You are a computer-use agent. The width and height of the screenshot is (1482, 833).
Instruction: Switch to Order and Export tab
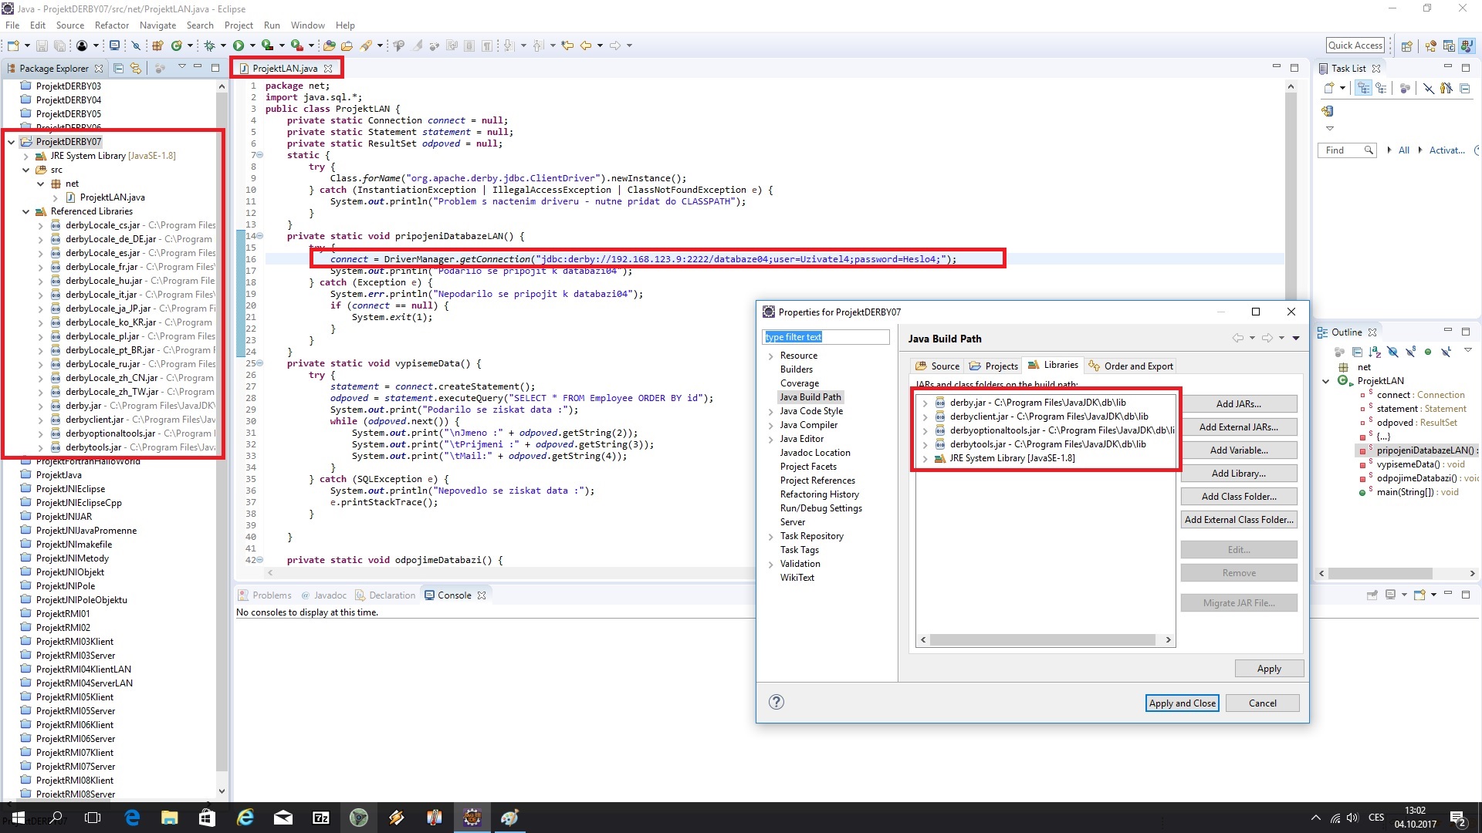point(1131,366)
